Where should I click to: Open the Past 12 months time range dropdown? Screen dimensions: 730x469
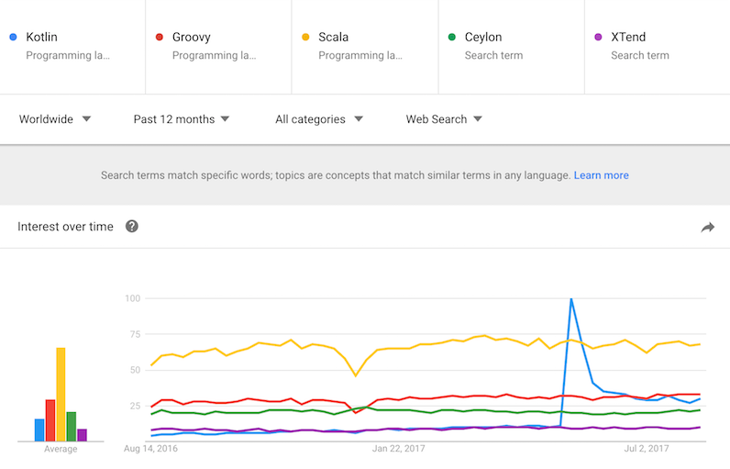tap(181, 119)
